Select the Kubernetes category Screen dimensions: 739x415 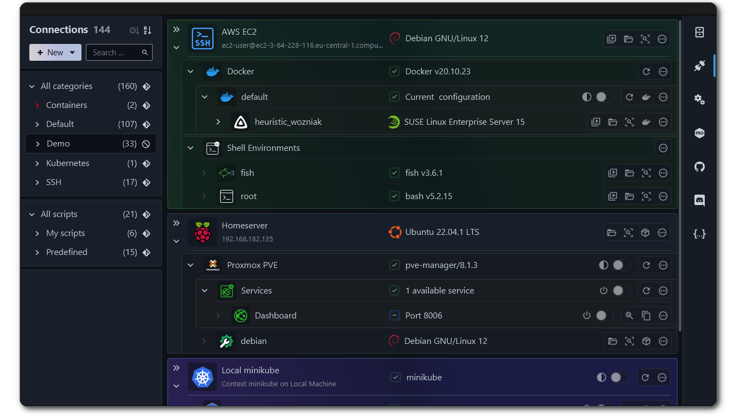pyautogui.click(x=67, y=163)
